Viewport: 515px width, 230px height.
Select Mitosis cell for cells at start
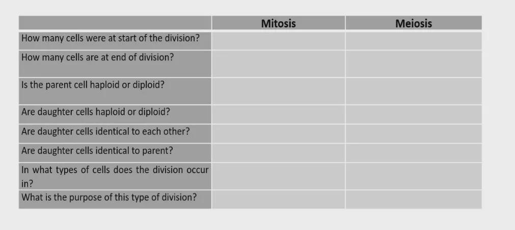tap(278, 41)
